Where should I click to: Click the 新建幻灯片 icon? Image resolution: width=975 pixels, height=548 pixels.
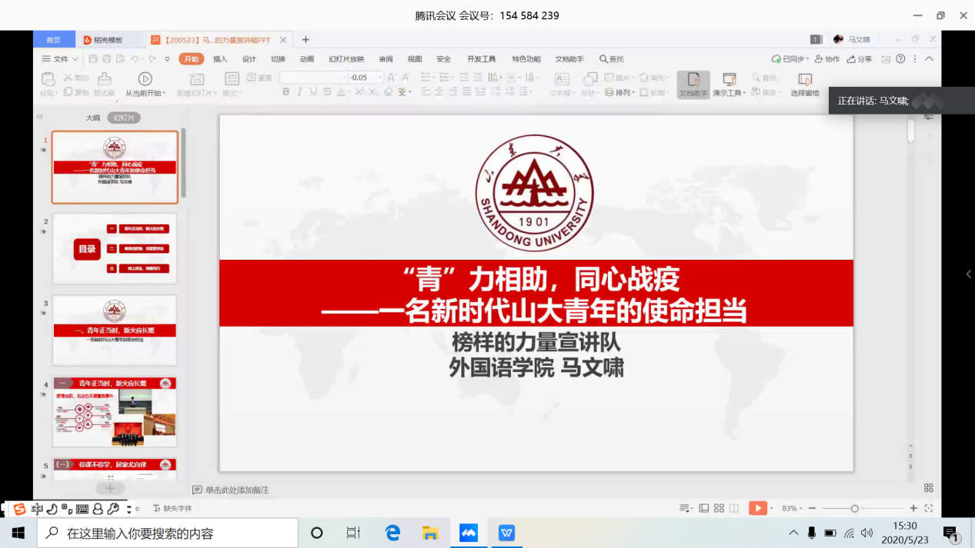coord(197,78)
